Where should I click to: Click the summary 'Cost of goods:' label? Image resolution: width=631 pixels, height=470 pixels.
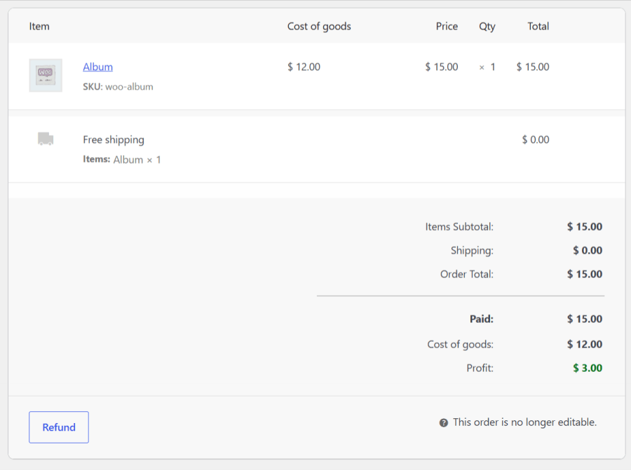click(x=461, y=345)
